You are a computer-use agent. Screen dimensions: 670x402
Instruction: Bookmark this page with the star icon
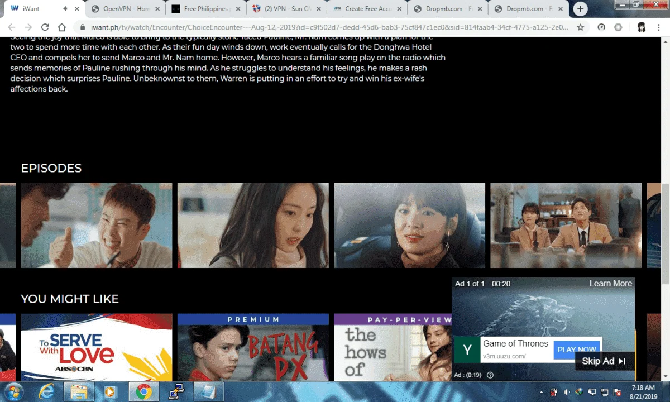point(581,27)
